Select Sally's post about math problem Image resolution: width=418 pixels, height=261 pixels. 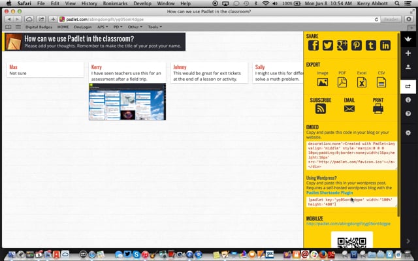coord(278,72)
